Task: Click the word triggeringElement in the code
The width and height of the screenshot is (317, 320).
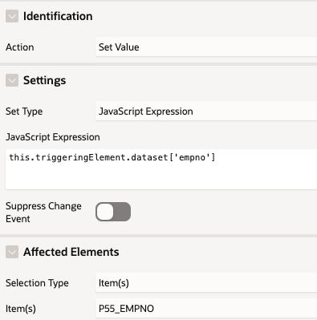Action: pyautogui.click(x=79, y=157)
